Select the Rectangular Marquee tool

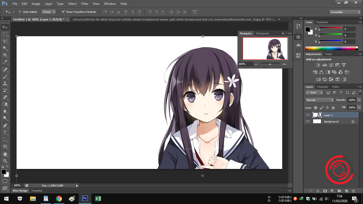pos(5,34)
